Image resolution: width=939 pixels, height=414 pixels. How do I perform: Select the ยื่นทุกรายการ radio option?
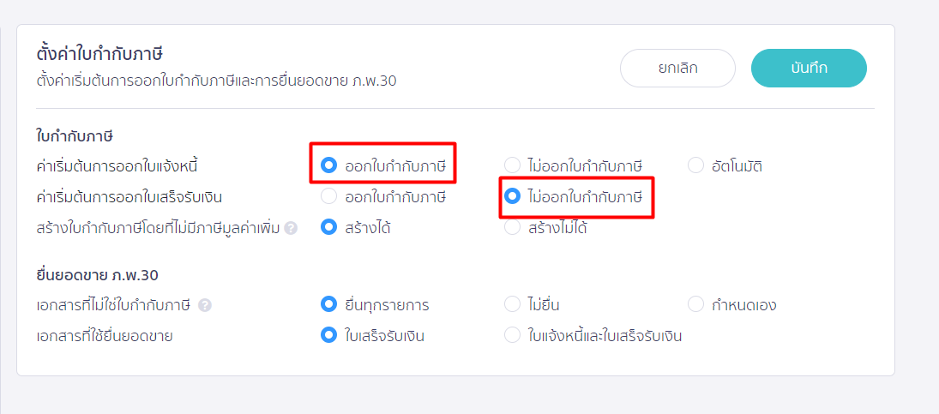pos(328,304)
